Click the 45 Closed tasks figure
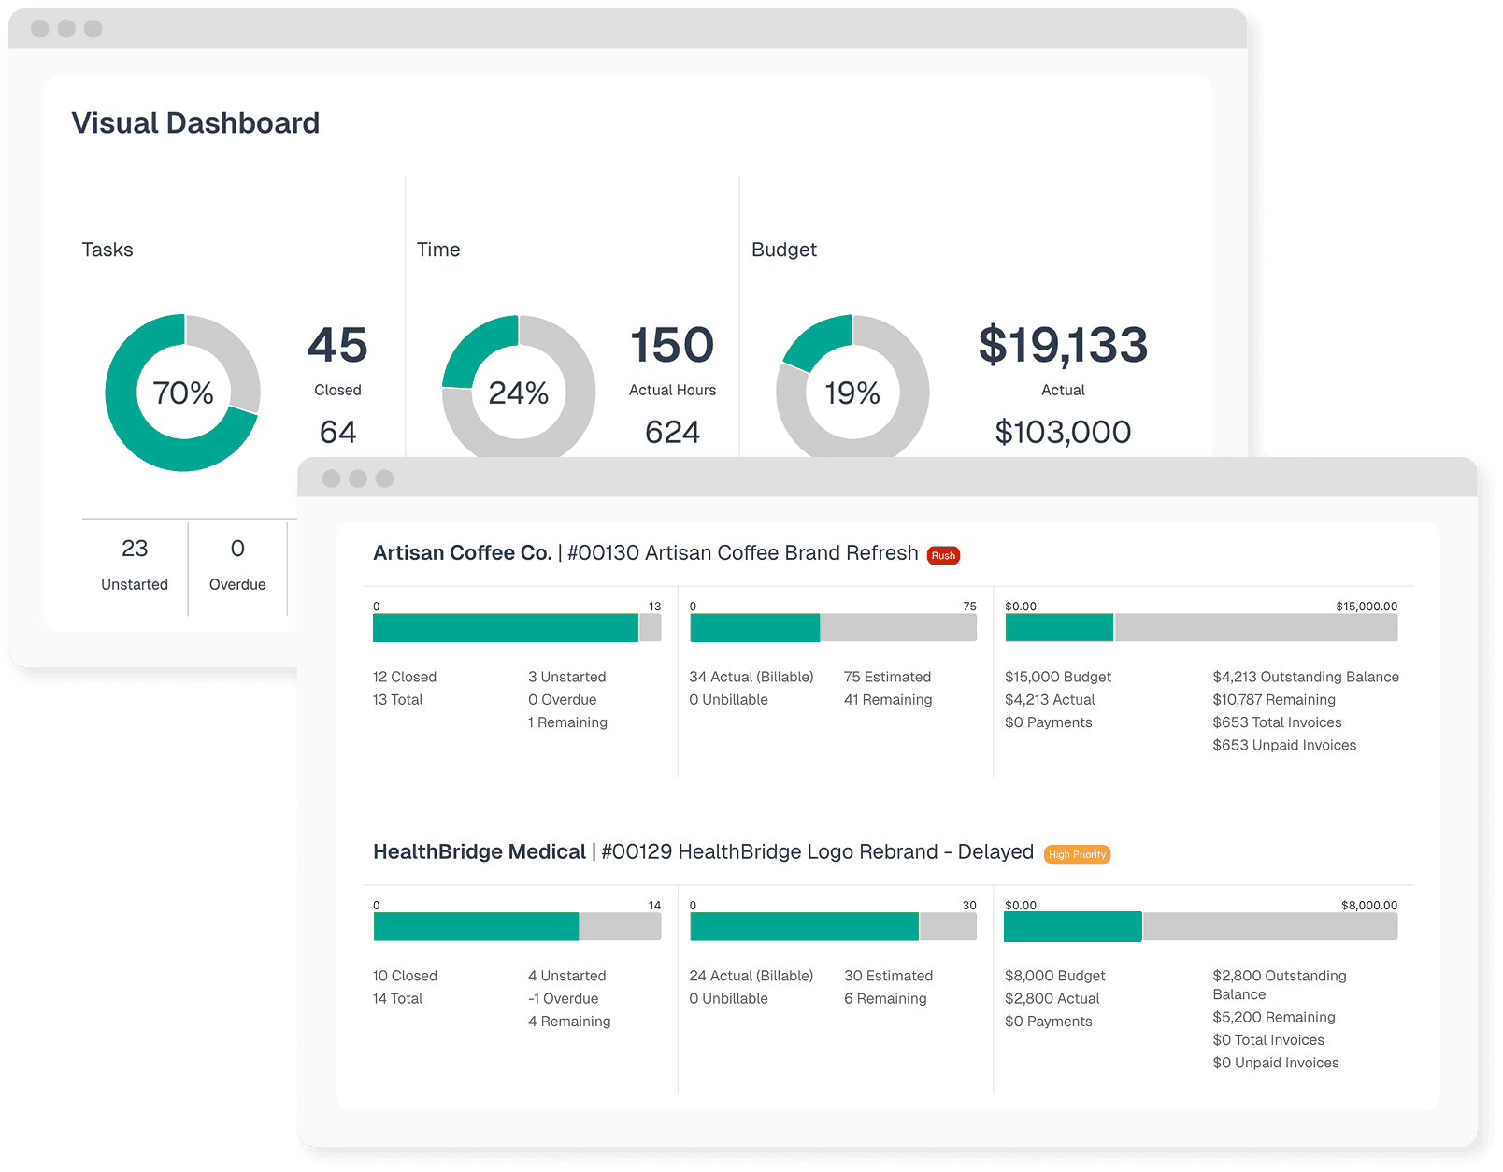Viewport: 1503px width, 1172px height. (337, 348)
